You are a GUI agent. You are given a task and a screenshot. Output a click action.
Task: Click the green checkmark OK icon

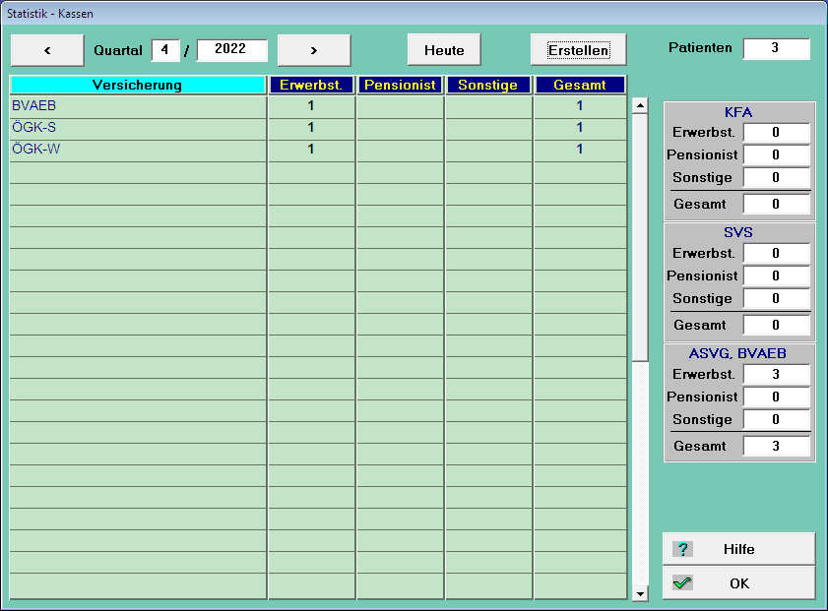pos(682,582)
